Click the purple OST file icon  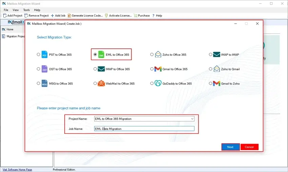coord(44,69)
